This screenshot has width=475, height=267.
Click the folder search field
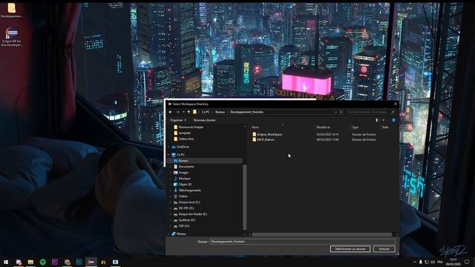(x=371, y=112)
